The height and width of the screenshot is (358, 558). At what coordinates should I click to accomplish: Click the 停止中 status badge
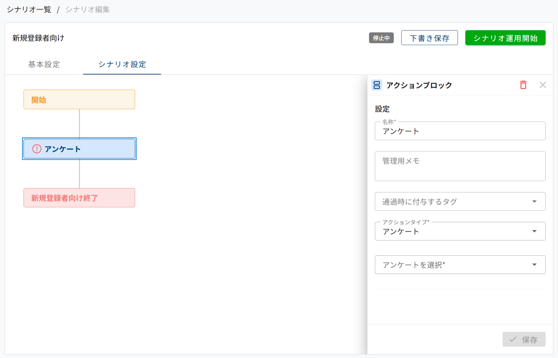pyautogui.click(x=381, y=38)
